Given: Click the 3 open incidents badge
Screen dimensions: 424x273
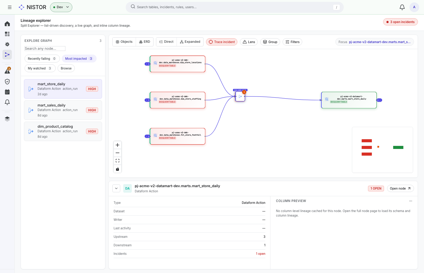Looking at the screenshot, I should click(400, 22).
